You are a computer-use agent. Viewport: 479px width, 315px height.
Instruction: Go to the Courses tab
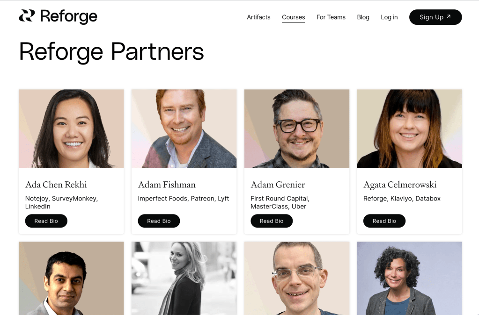(x=293, y=17)
